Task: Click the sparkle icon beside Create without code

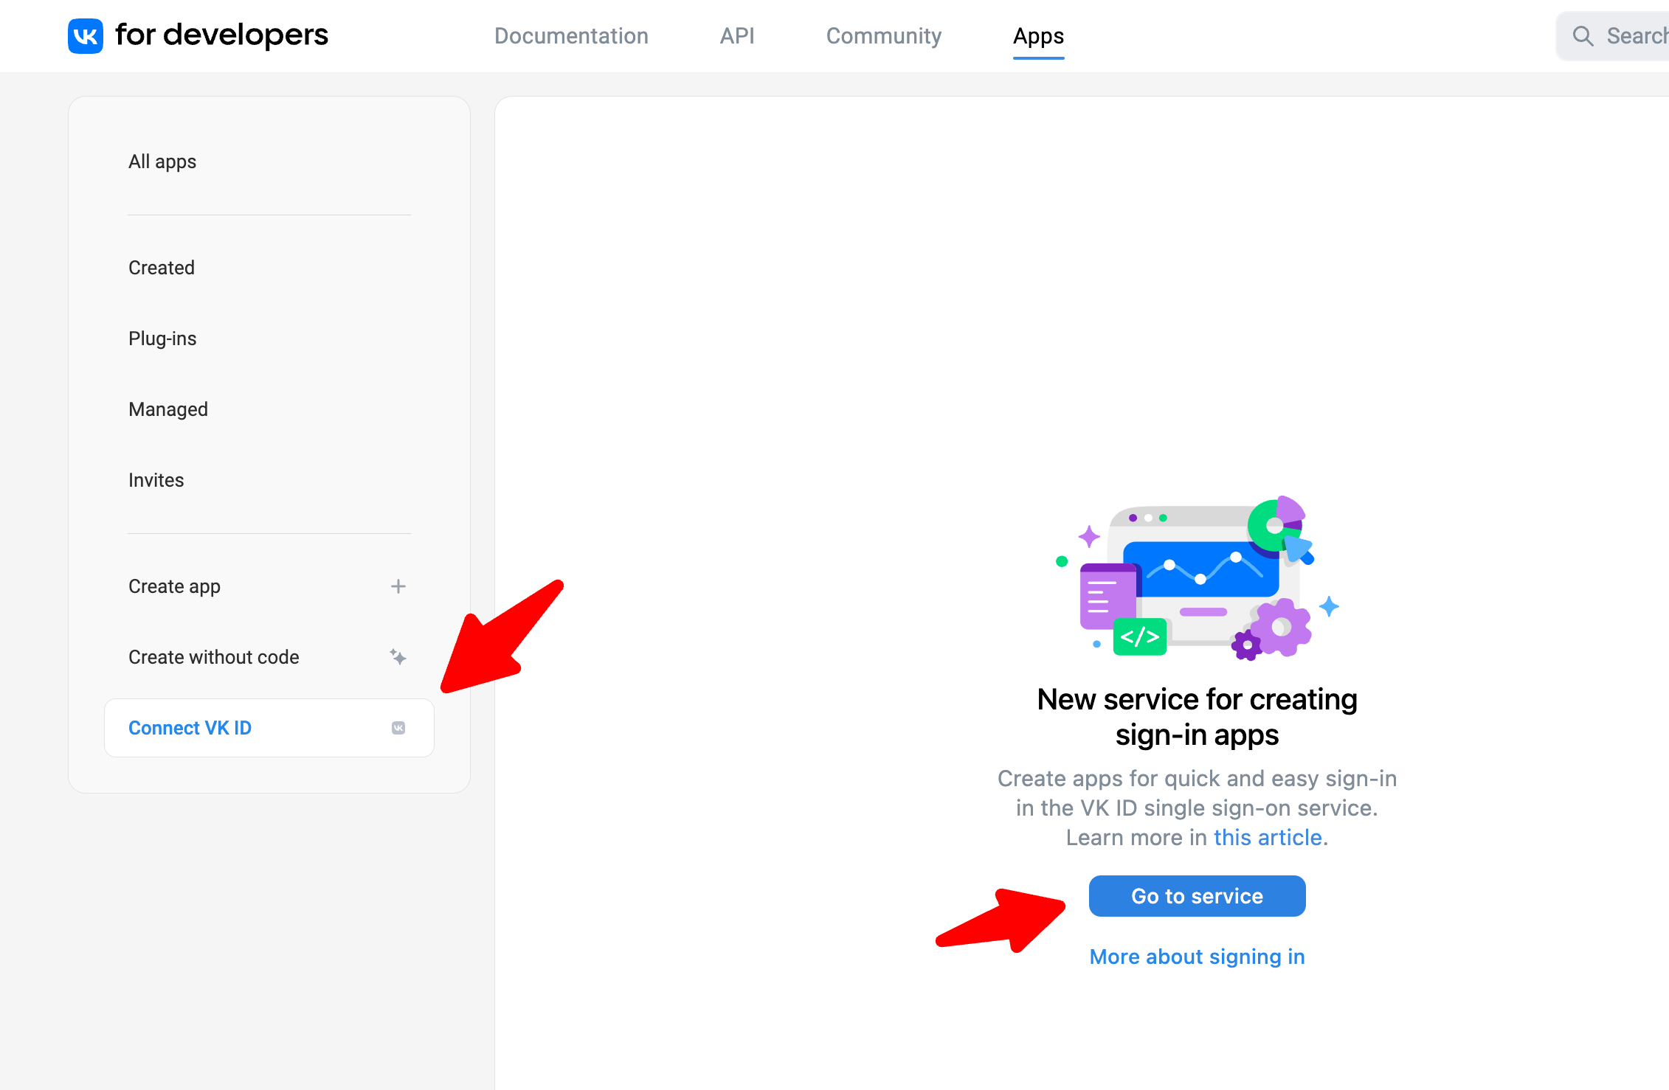Action: [x=398, y=657]
